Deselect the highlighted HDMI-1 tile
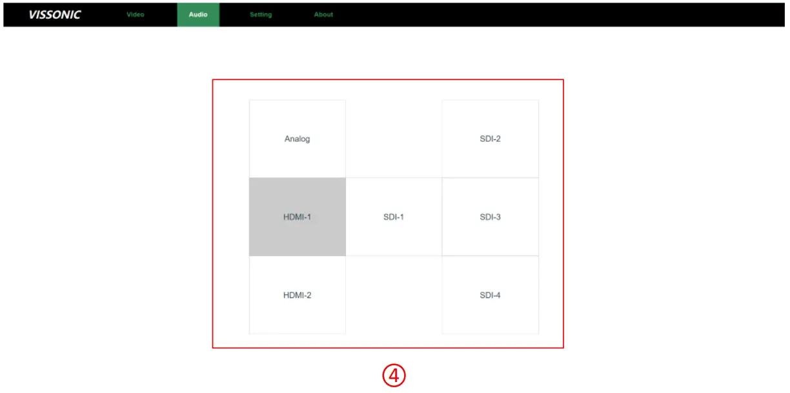Screen dimensions: 790x393 pos(297,217)
